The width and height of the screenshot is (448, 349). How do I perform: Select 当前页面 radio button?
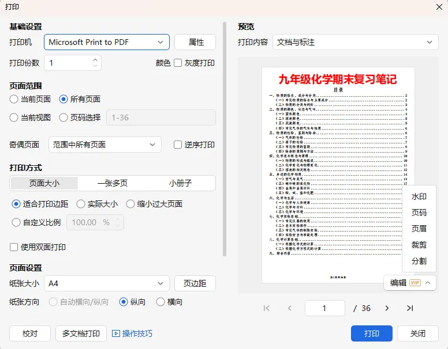click(14, 99)
